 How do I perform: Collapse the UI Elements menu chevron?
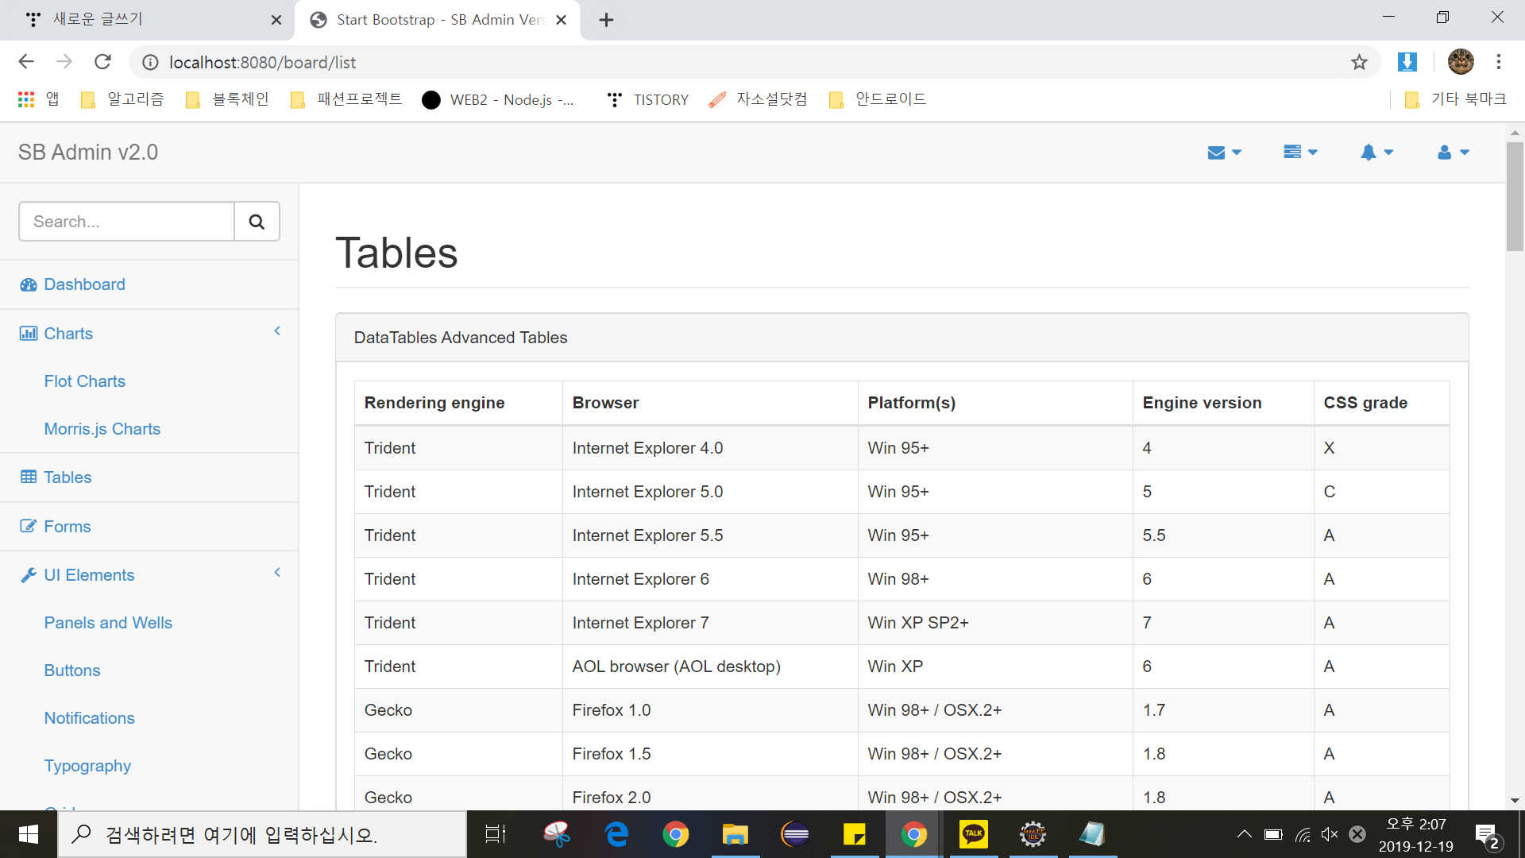[x=277, y=573]
